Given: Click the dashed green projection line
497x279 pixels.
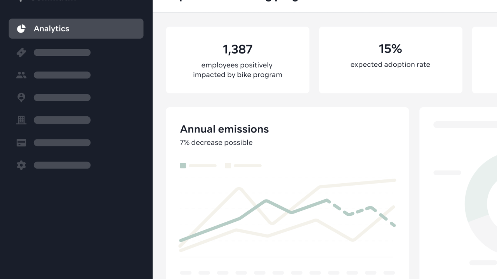Looking at the screenshot, I should pos(360,210).
